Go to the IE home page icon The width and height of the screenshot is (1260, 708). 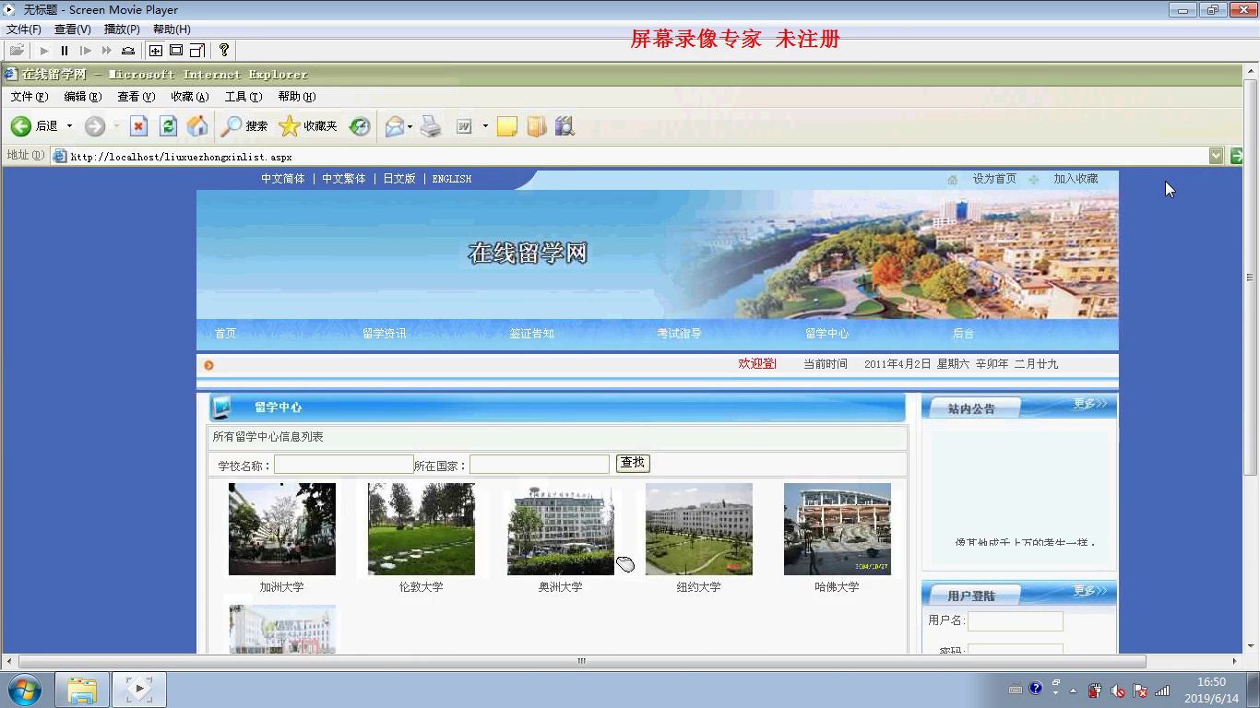pos(197,126)
